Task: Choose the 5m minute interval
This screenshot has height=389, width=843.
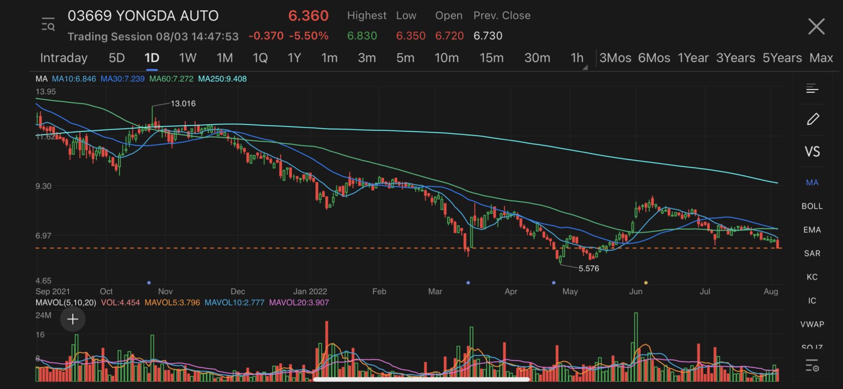Action: click(x=405, y=58)
